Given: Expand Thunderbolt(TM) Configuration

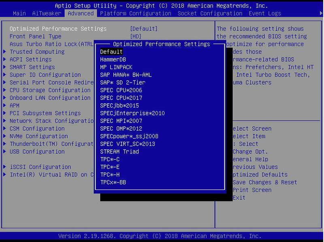Looking at the screenshot, I should click(x=51, y=144).
